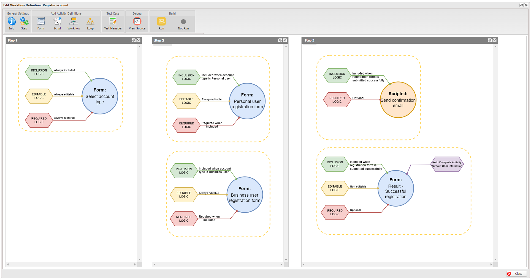Click Step 1 Editable Logic hexagon
This screenshot has height=280, width=531.
tap(39, 96)
